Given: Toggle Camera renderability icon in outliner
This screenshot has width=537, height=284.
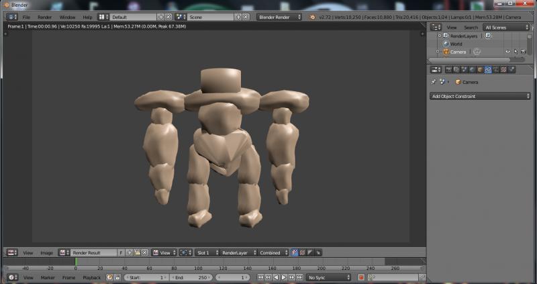Looking at the screenshot, I should [523, 52].
